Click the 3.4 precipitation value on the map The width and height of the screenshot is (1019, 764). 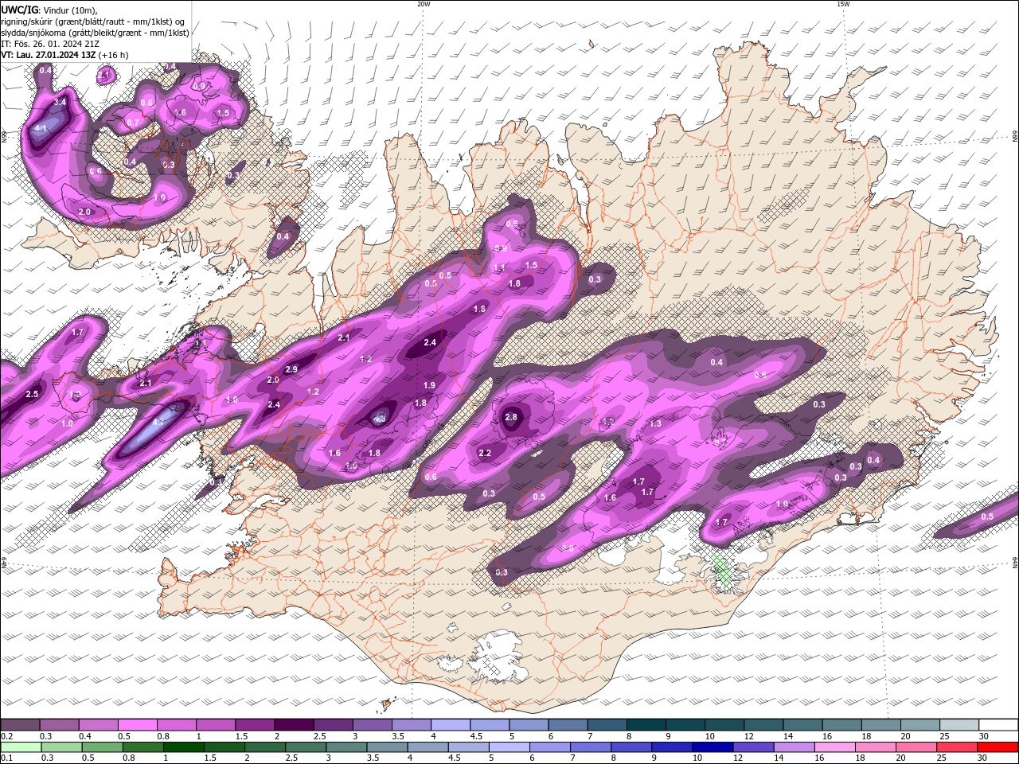pyautogui.click(x=60, y=103)
